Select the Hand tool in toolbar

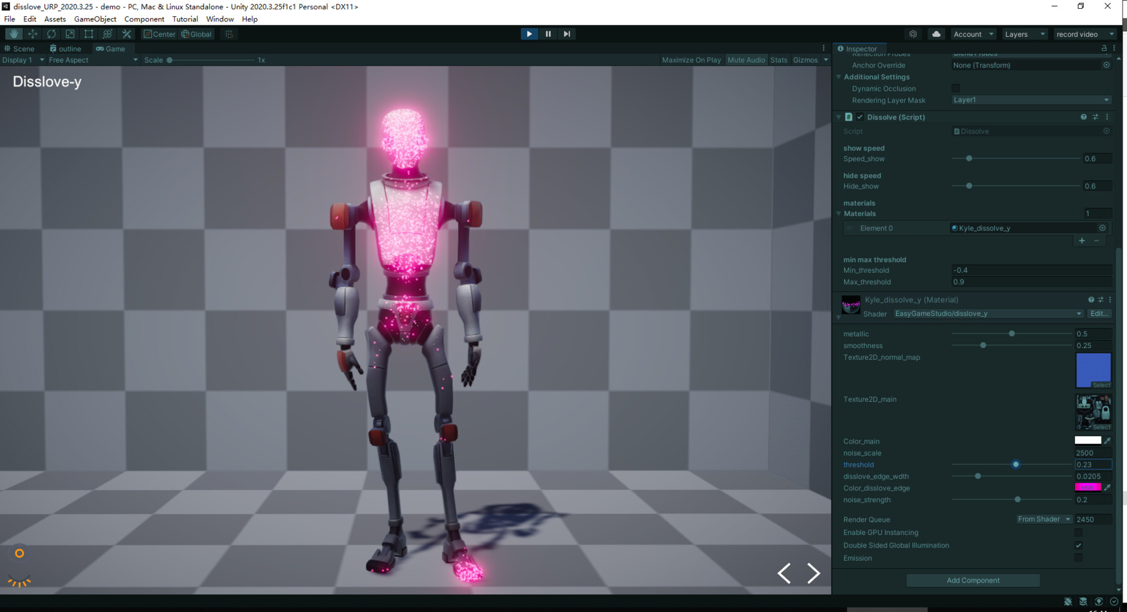pyautogui.click(x=14, y=34)
